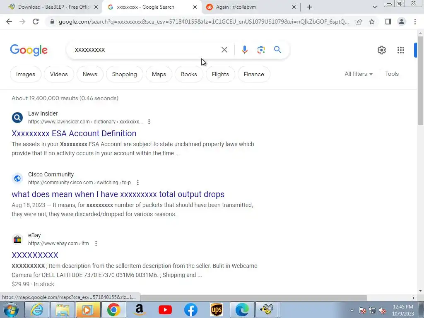
Task: Open the eBay XXXXXXXXX listing link
Action: tap(35, 255)
